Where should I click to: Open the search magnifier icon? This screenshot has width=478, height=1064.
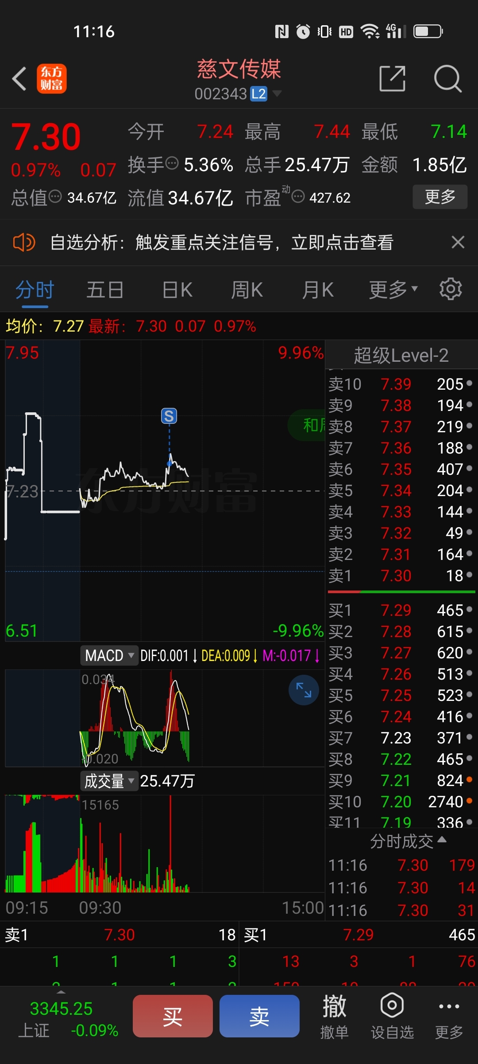[448, 78]
